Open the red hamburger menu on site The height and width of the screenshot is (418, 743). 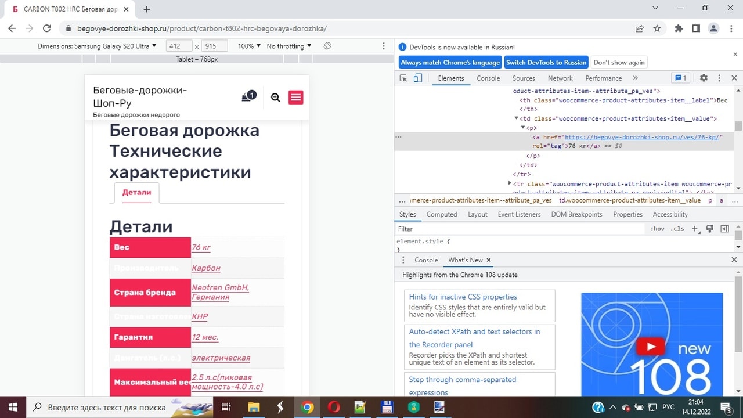coord(296,97)
